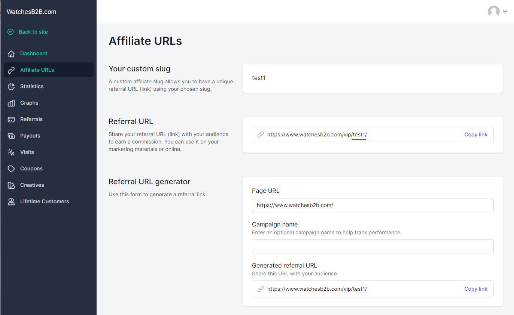
Task: Click the Visits network icon
Action: click(11, 152)
